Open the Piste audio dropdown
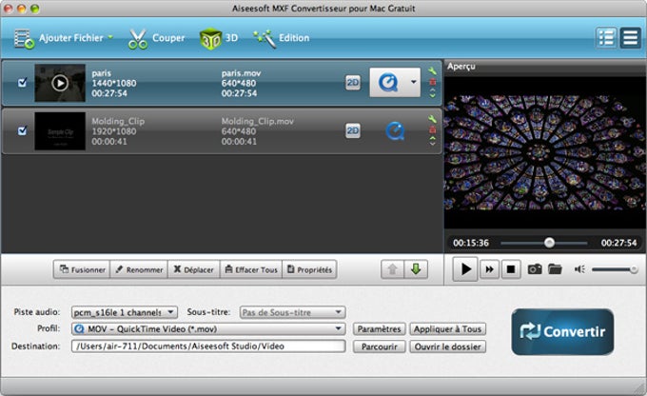The width and height of the screenshot is (647, 396). pos(125,312)
